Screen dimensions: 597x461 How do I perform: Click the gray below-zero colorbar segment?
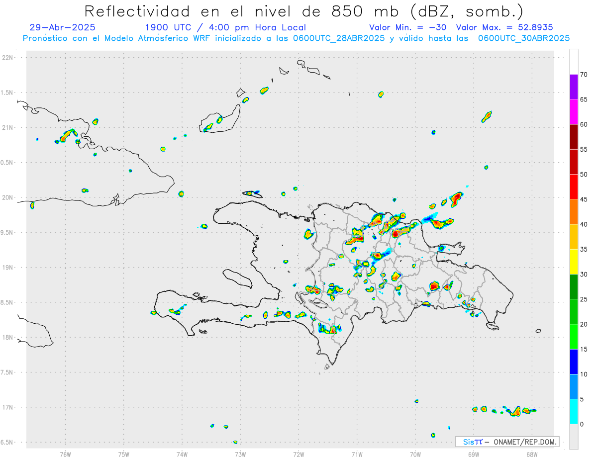pos(574,437)
